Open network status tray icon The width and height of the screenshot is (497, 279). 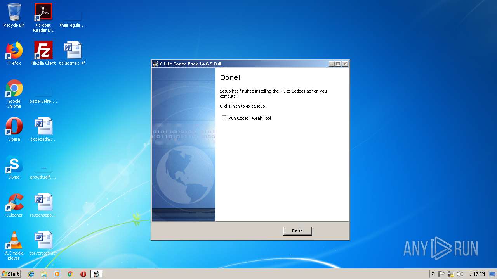(451, 274)
